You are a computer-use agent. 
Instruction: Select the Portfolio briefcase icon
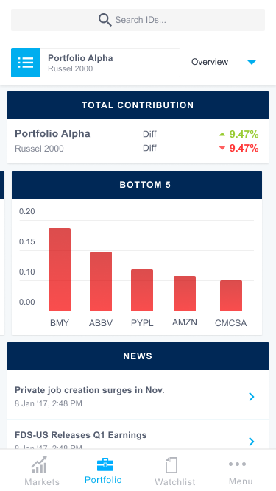105,464
